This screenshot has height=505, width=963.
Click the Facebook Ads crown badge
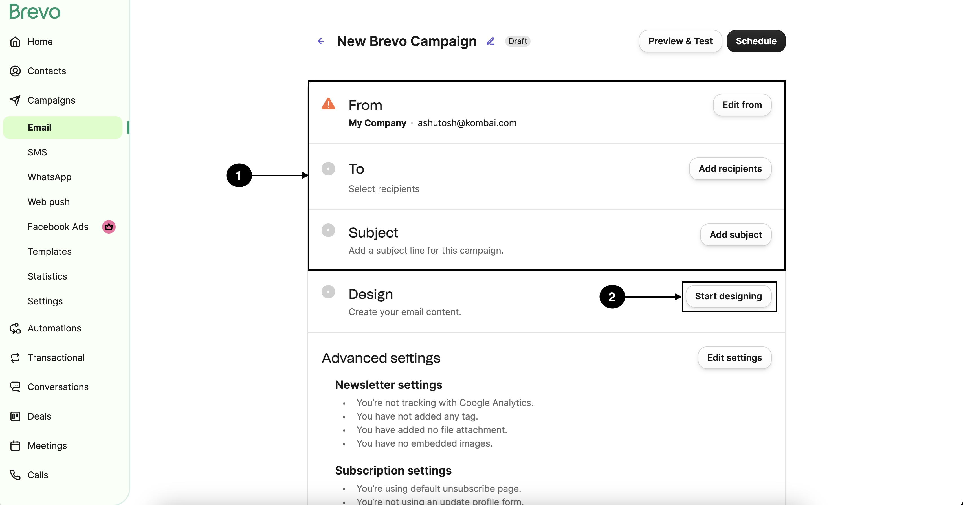(109, 227)
